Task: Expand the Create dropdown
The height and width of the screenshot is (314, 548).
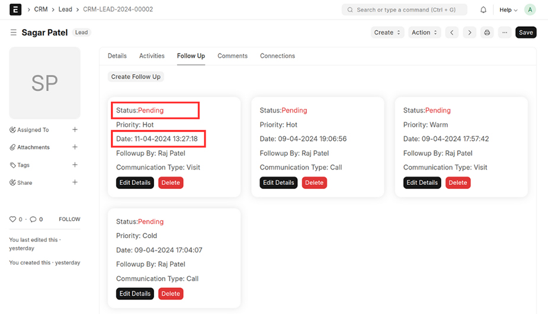Action: tap(387, 33)
